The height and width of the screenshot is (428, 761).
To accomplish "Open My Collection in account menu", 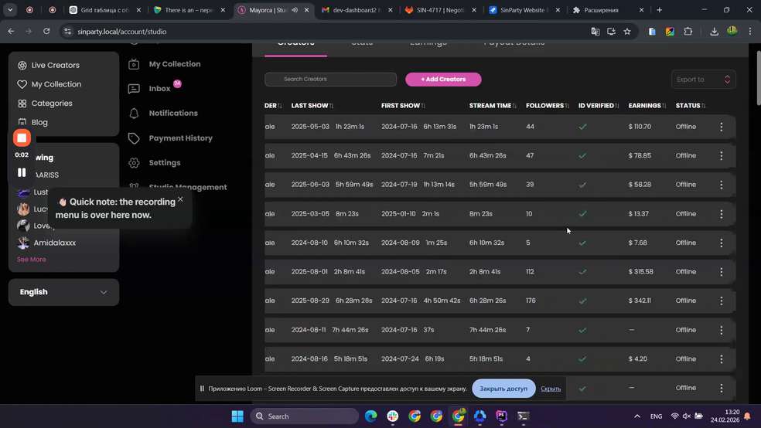I will [165, 64].
